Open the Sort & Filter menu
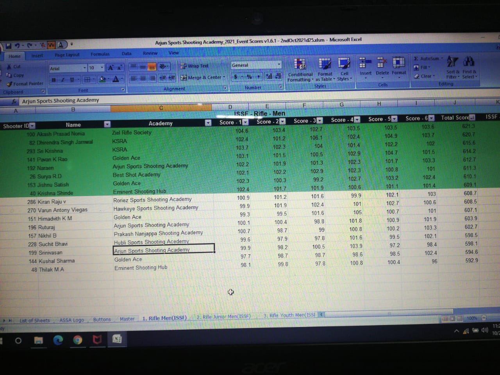The width and height of the screenshot is (500, 375). tap(452, 67)
